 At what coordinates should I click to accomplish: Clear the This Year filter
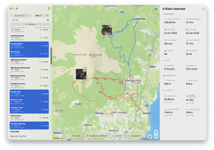(48, 20)
